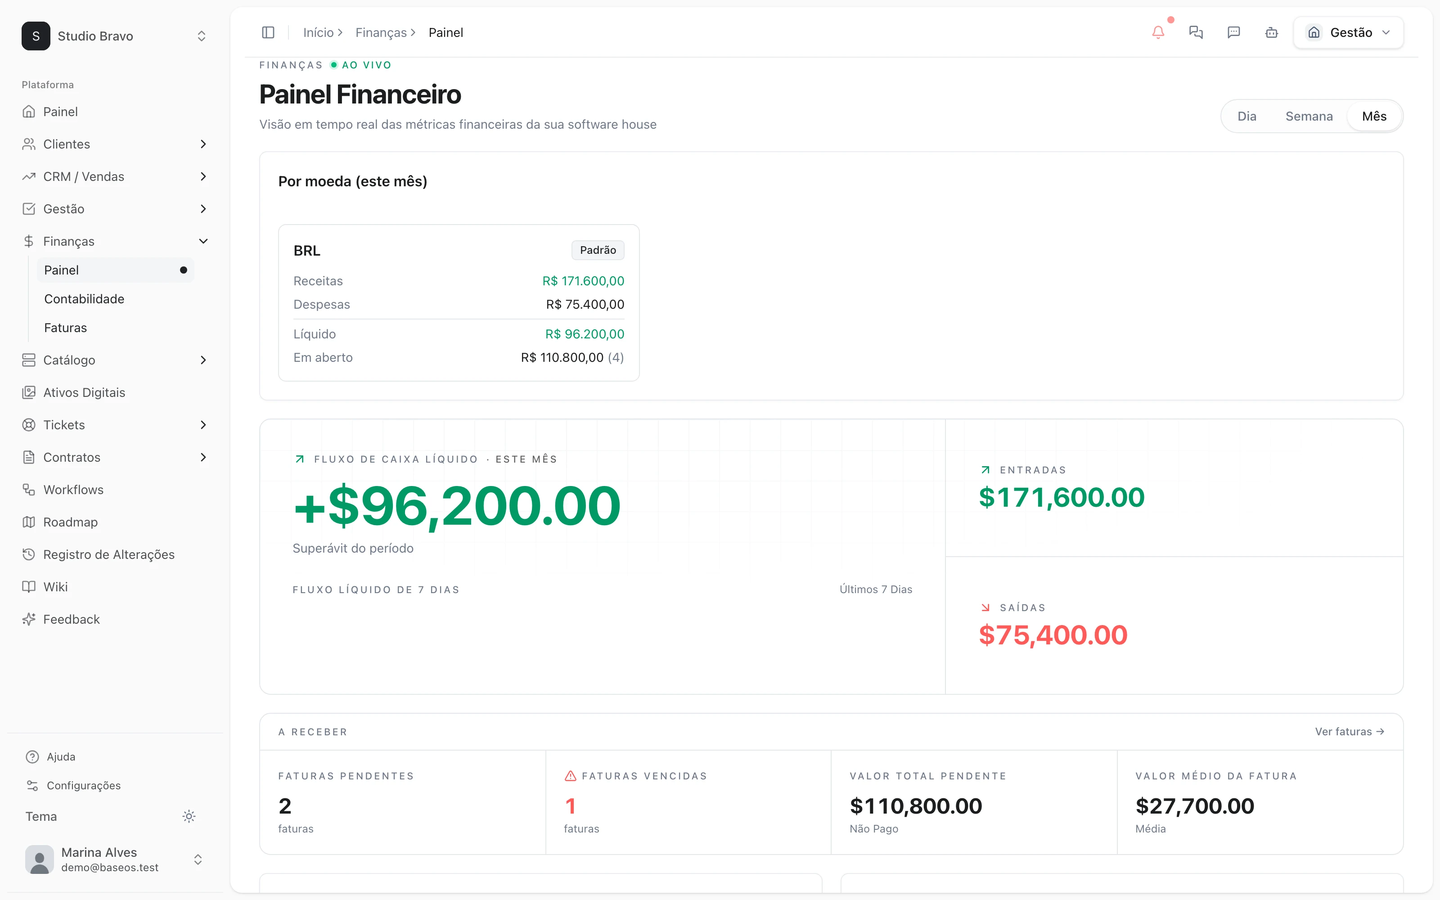Open the message comment icon
1440x900 pixels.
point(1234,32)
